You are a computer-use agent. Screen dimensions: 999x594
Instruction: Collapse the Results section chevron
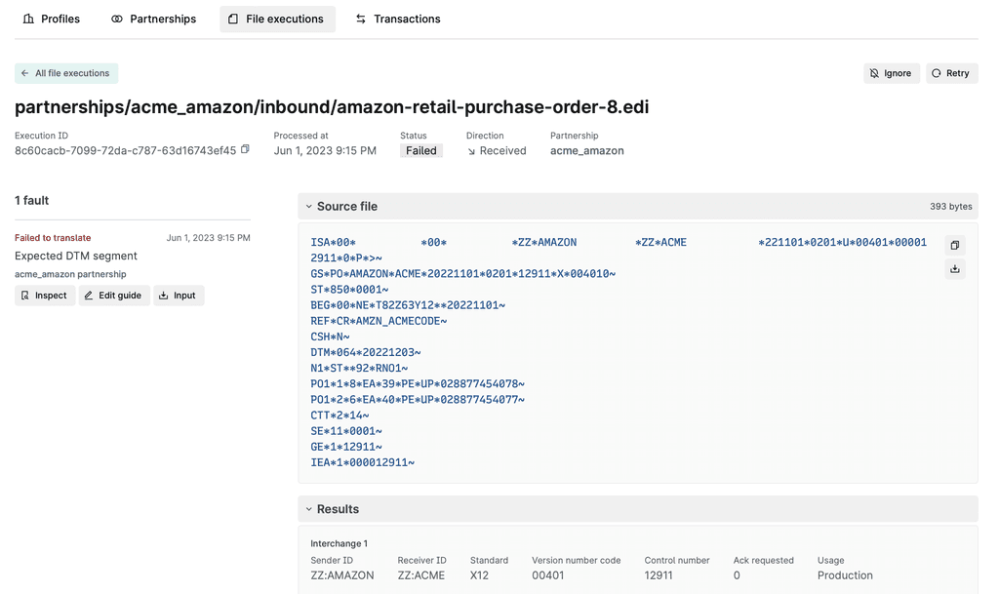(x=310, y=508)
